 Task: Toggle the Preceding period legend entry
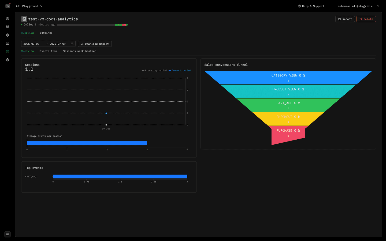(x=154, y=70)
